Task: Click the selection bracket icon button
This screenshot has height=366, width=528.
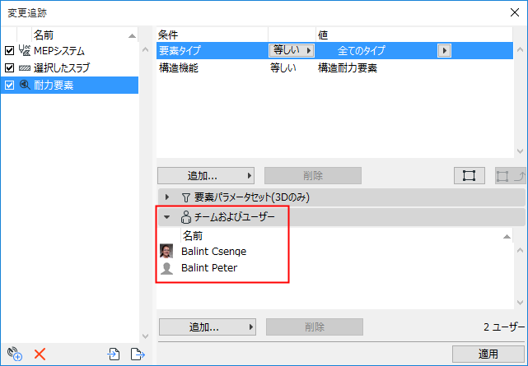Action: coord(469,175)
